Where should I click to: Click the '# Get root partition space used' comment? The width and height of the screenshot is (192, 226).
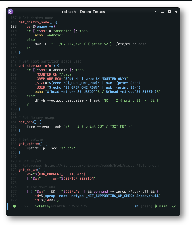[50, 61]
